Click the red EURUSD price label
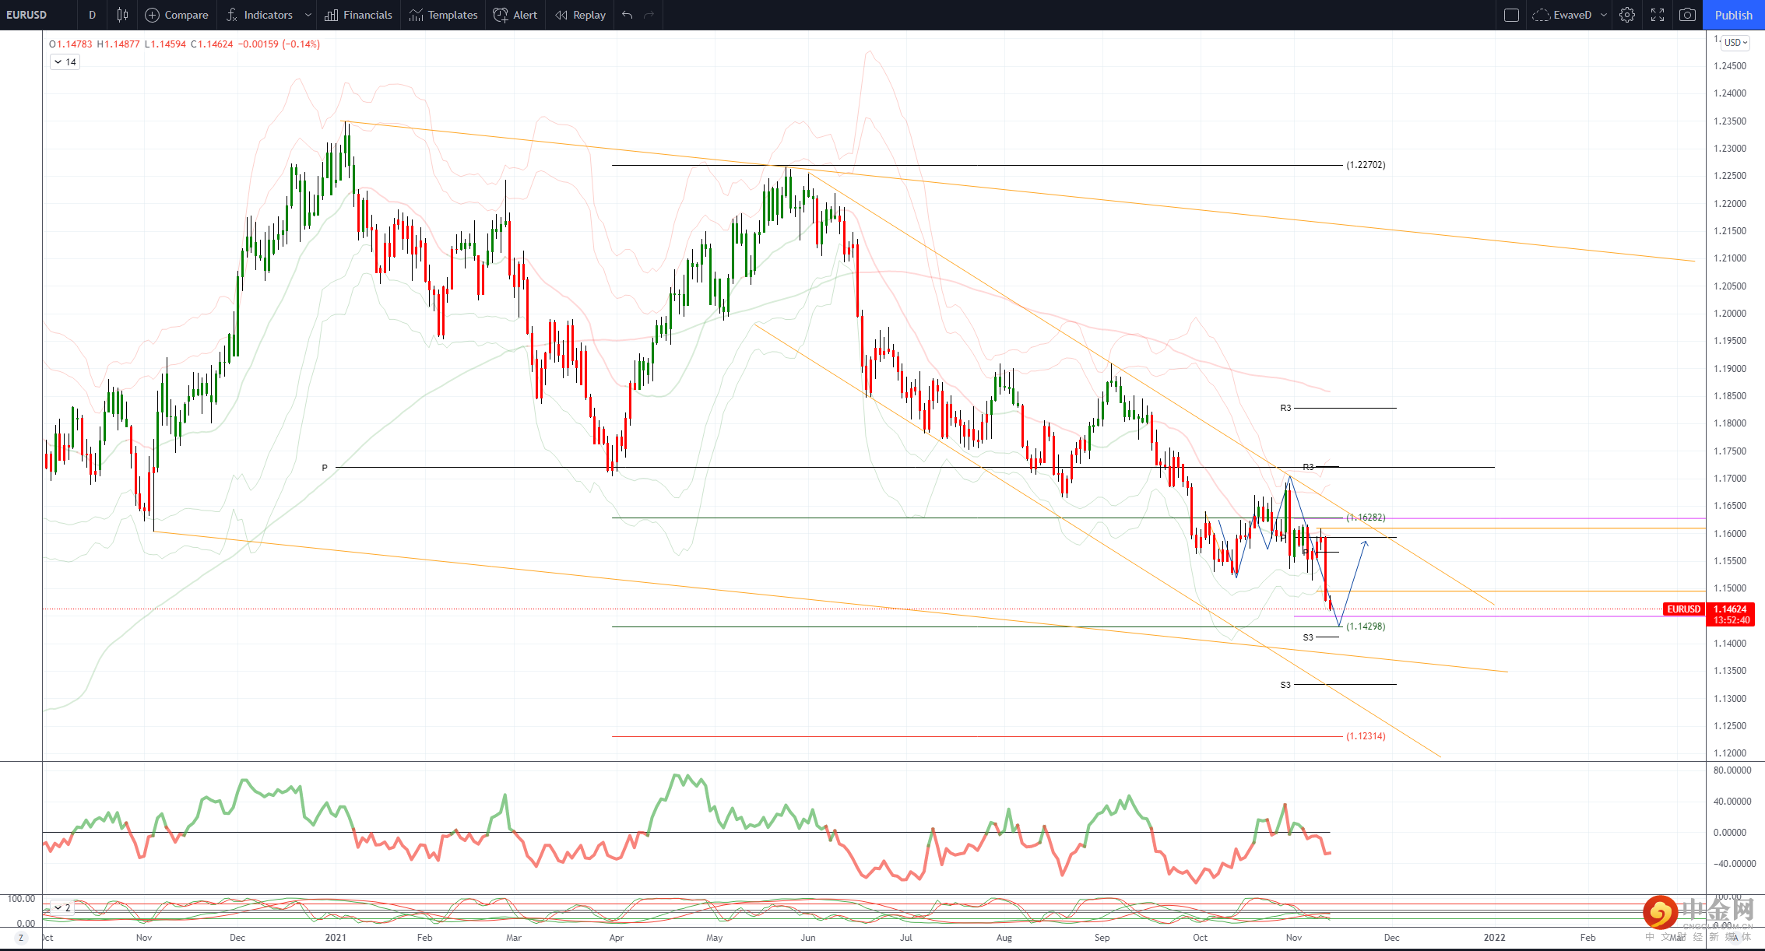This screenshot has height=951, width=1765. 1683,609
